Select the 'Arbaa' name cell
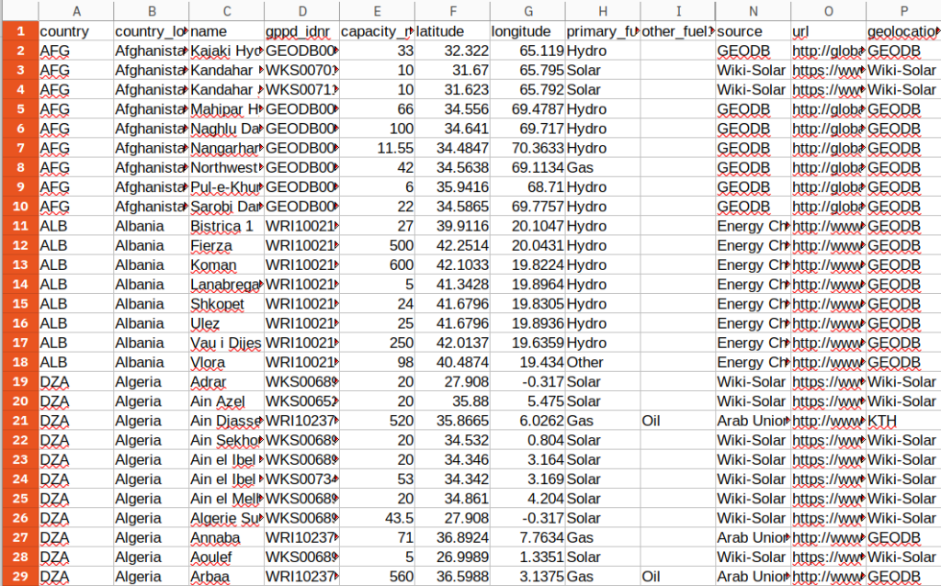Viewport: 941px width, 586px height. point(227,577)
